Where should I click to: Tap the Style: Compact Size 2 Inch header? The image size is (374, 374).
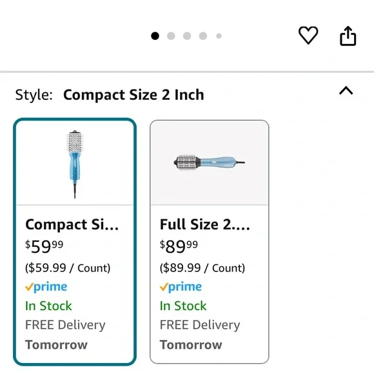click(110, 95)
